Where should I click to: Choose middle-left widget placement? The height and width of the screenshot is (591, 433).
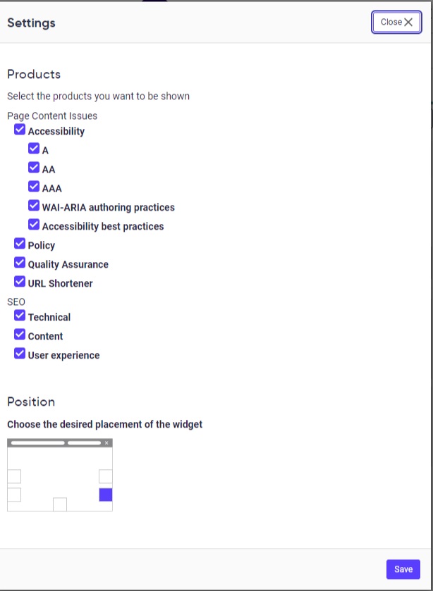pos(14,476)
